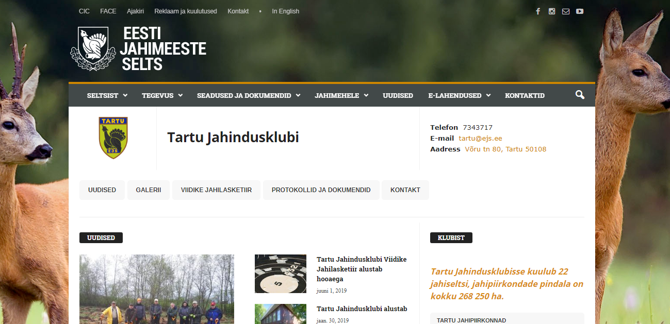Click the Tartu EJS club emblem
Viewport: 670px width, 324px height.
(x=113, y=138)
